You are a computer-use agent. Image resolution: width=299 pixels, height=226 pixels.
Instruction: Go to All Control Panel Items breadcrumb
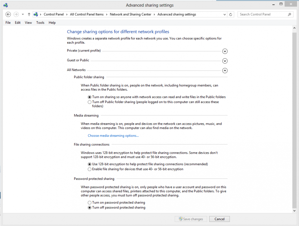click(x=87, y=14)
